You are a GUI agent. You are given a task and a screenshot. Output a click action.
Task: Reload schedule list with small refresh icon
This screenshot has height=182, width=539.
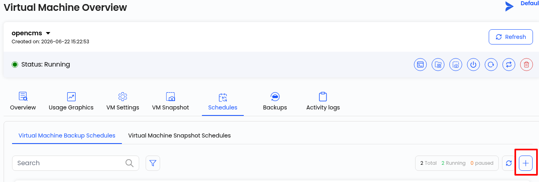point(509,163)
